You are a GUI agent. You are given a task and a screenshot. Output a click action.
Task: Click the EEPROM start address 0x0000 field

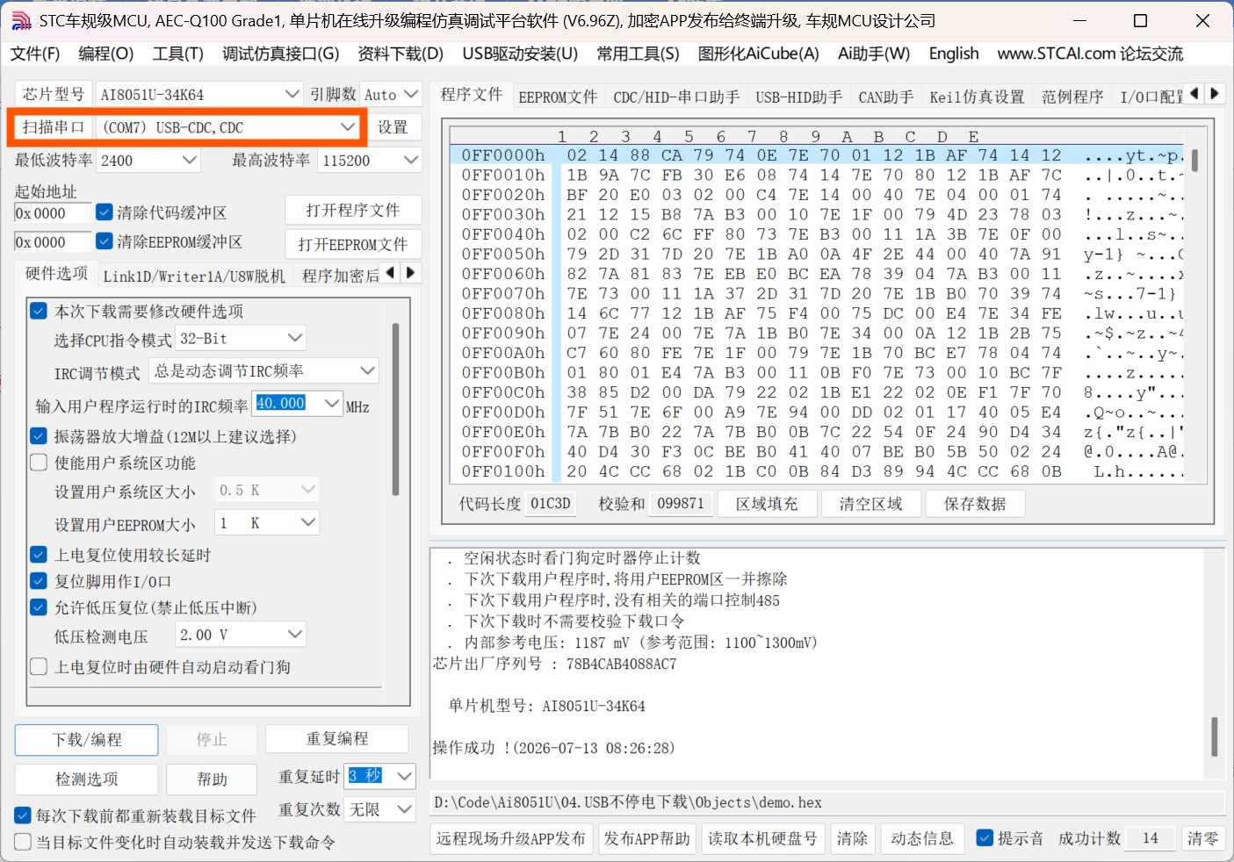click(53, 241)
